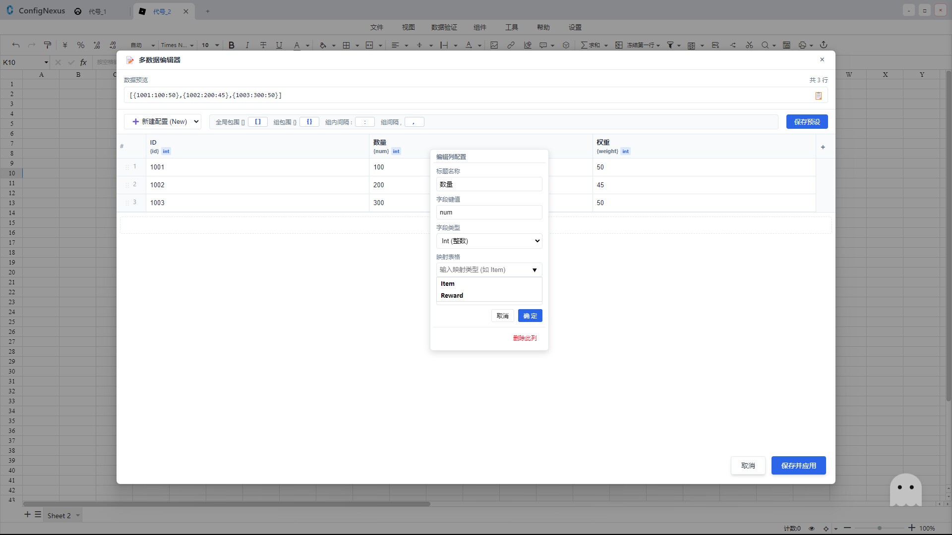Click the zoom slider in status bar
The image size is (952, 535).
[x=879, y=528]
